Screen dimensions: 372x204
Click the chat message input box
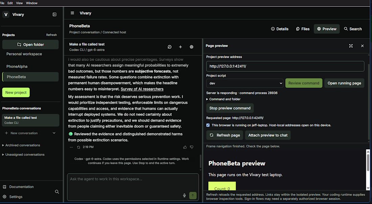pos(133,187)
